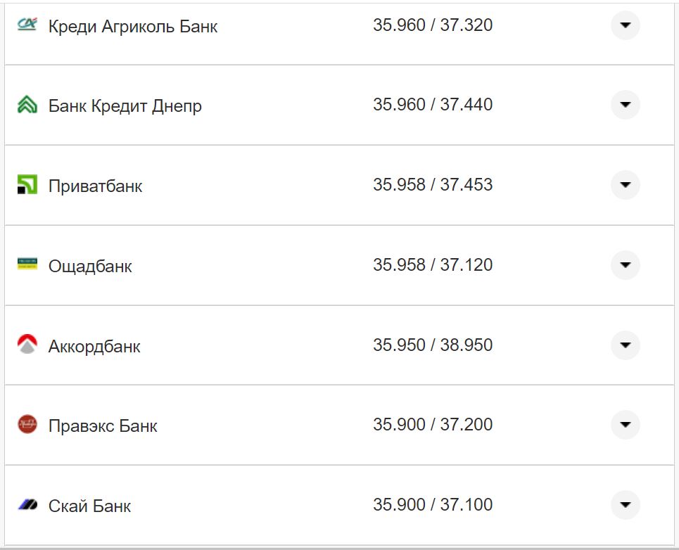Click the 35.960 / 37.320 rate value
The width and height of the screenshot is (679, 550).
433,25
